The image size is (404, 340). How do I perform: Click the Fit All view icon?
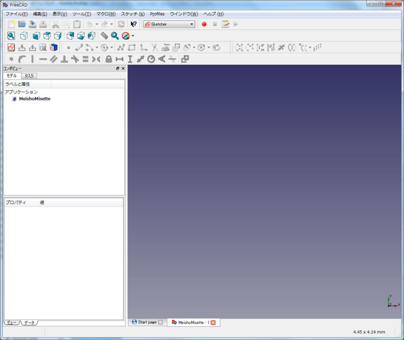(11, 36)
